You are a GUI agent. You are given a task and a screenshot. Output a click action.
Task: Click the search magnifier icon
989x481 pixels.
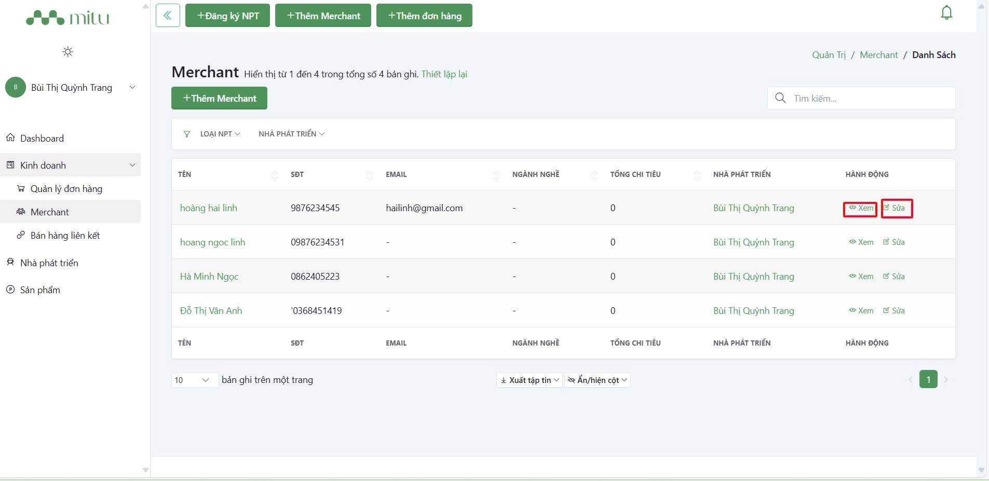click(x=780, y=98)
